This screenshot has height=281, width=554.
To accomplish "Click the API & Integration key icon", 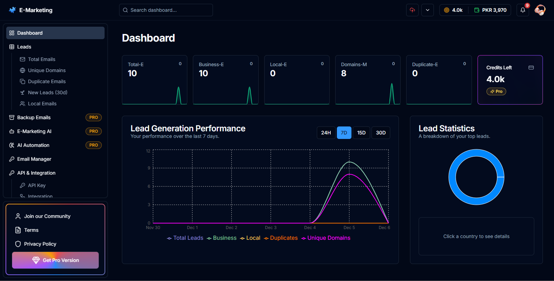I will coord(12,173).
